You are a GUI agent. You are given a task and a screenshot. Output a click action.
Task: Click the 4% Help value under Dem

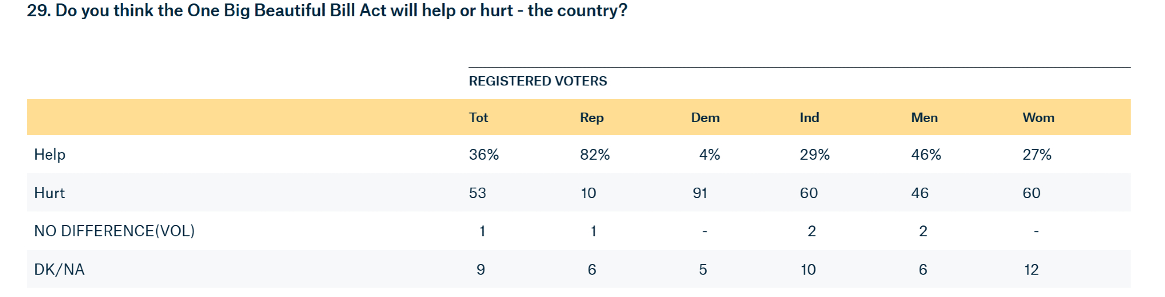pos(709,155)
